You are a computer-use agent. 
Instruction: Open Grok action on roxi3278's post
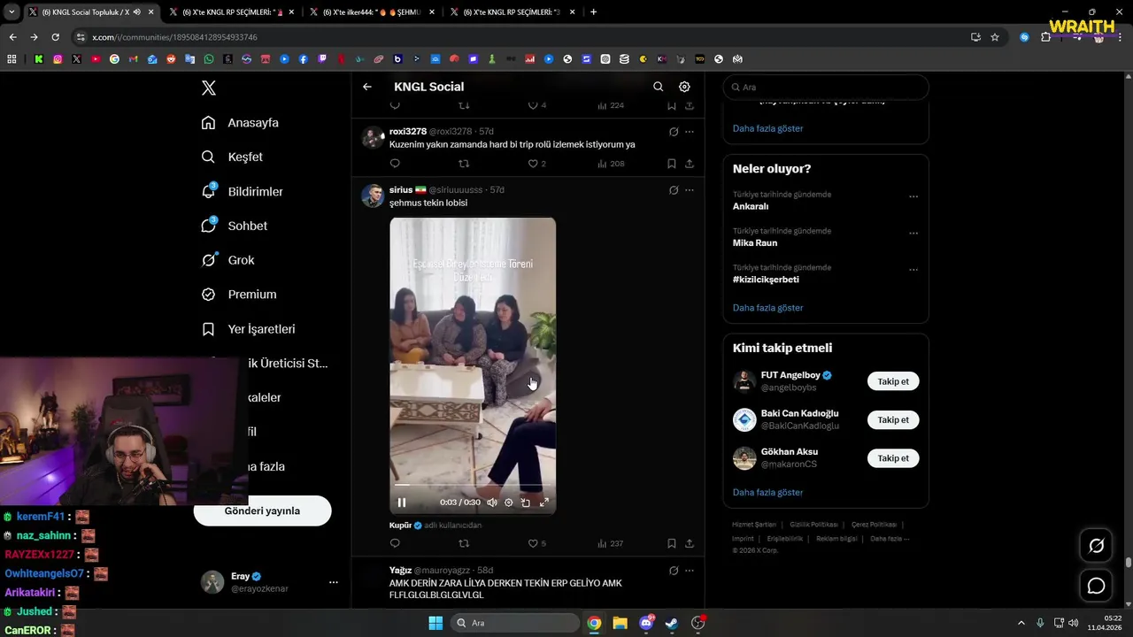click(x=674, y=132)
